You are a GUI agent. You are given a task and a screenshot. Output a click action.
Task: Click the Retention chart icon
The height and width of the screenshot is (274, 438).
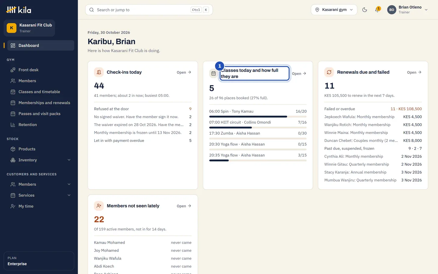click(13, 125)
